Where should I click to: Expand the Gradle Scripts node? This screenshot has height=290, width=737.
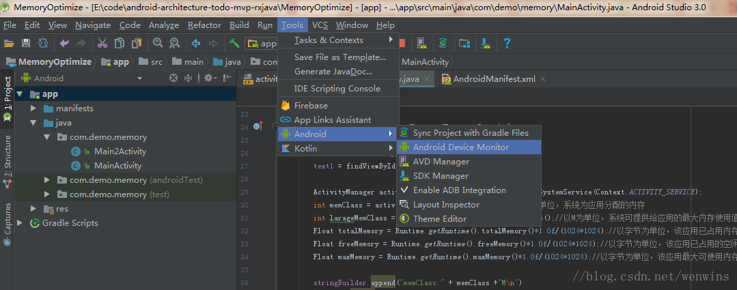pos(19,223)
